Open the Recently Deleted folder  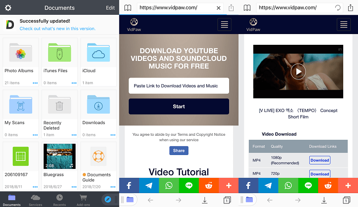point(60,106)
